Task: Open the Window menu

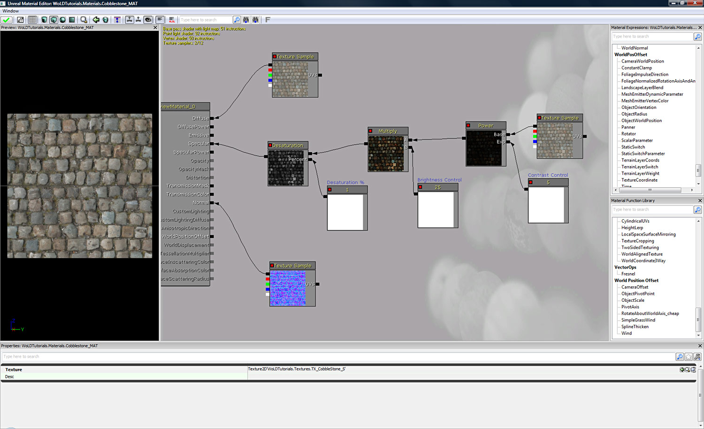Action: [x=11, y=11]
